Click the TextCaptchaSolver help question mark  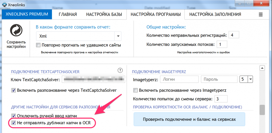point(120,70)
